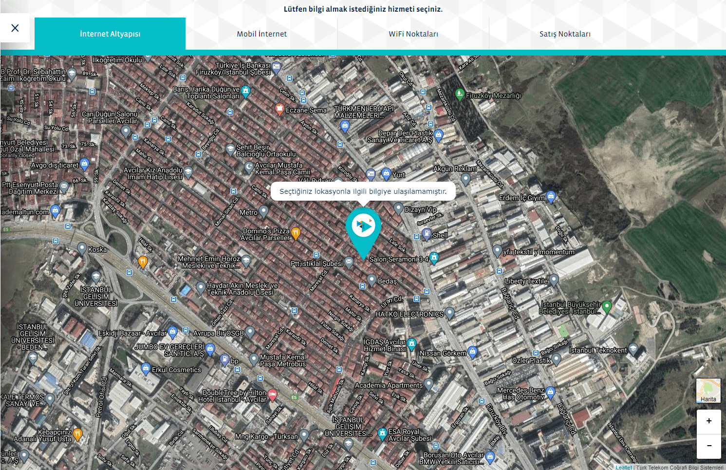The image size is (726, 470).
Task: Click the service selection prompt heading
Action: [x=363, y=9]
